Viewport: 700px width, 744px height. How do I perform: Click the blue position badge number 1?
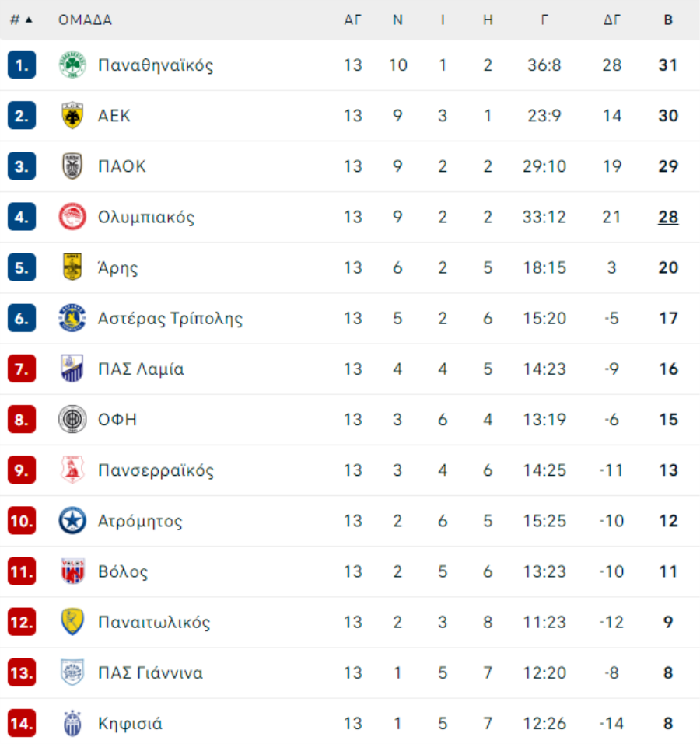(22, 65)
